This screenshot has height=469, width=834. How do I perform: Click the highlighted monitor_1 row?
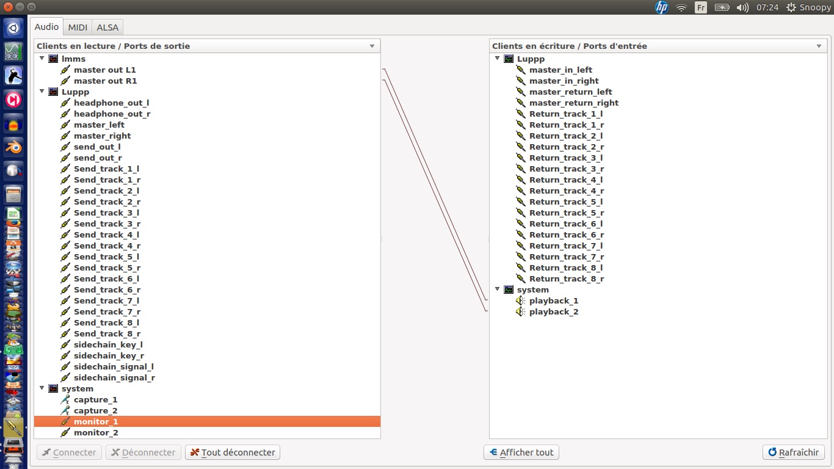[x=207, y=421]
